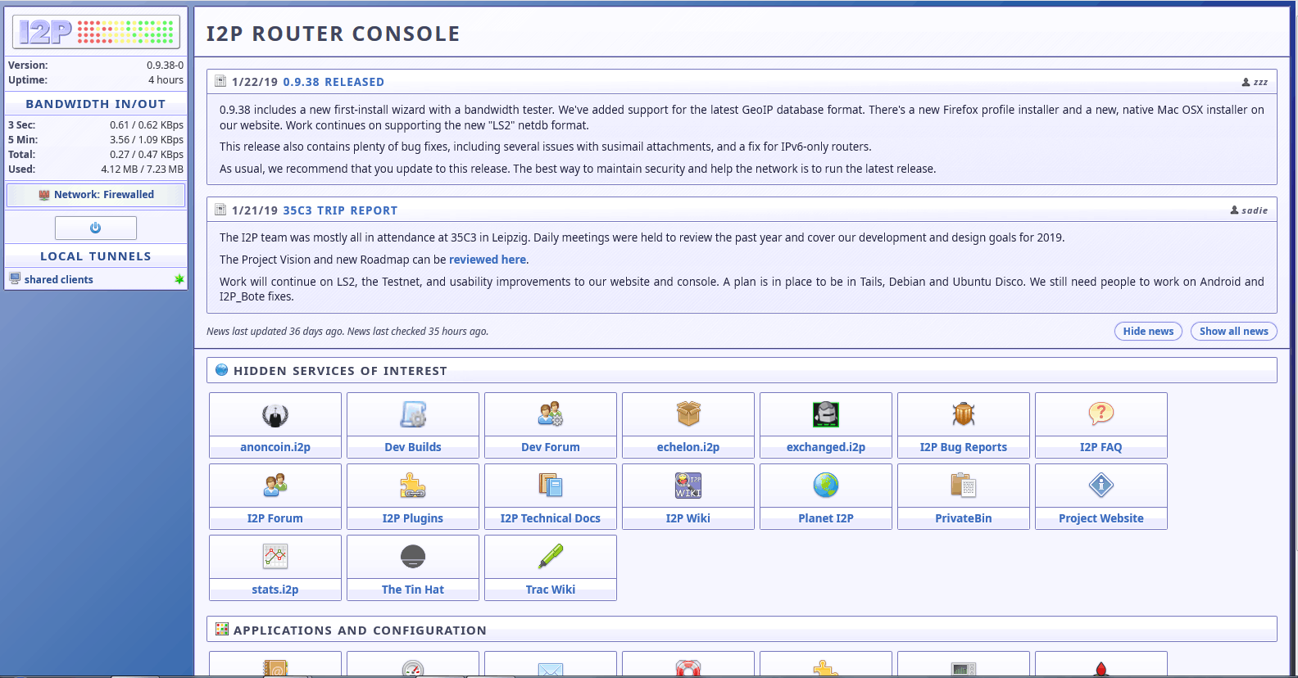Open The Tin Hat icon
The height and width of the screenshot is (678, 1298).
[x=413, y=557]
